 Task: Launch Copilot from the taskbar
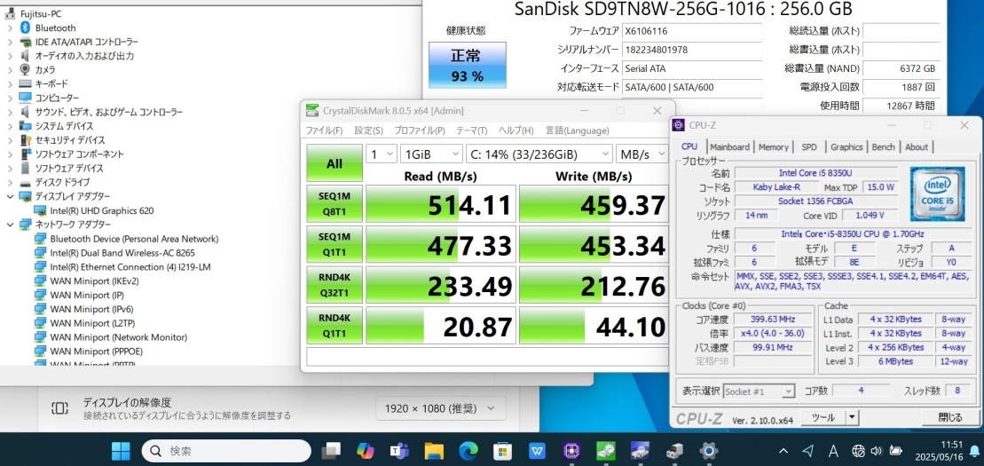(365, 450)
